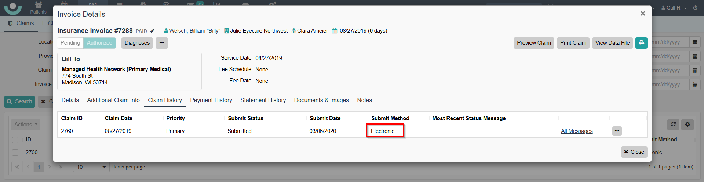Switch to the Payment History tab

211,100
